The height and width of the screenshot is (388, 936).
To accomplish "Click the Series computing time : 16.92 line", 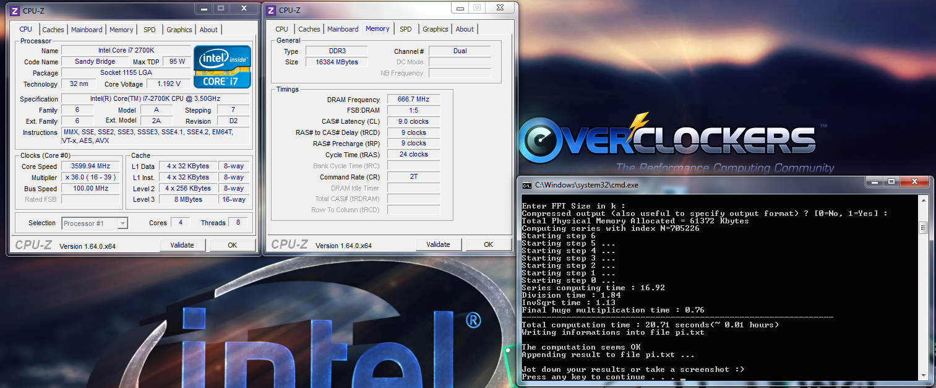I will [593, 288].
